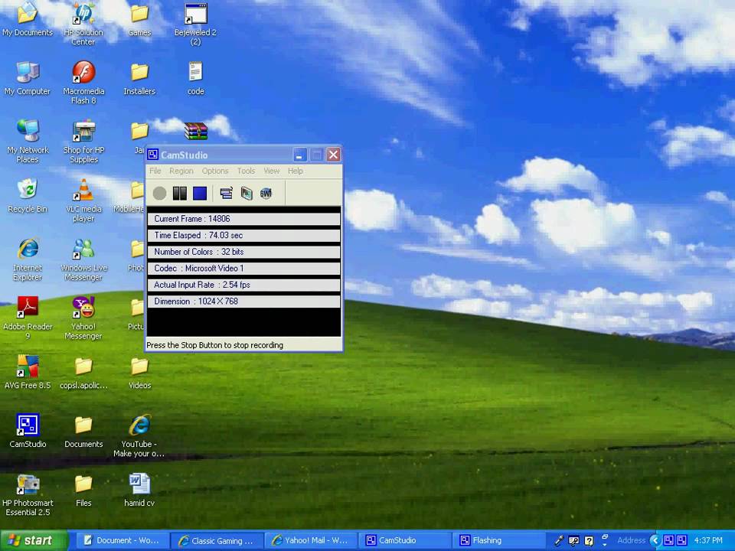Pause recording with the pause button

pyautogui.click(x=179, y=193)
